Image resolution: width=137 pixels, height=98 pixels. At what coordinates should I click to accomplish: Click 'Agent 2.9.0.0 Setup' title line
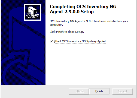coord(72,12)
